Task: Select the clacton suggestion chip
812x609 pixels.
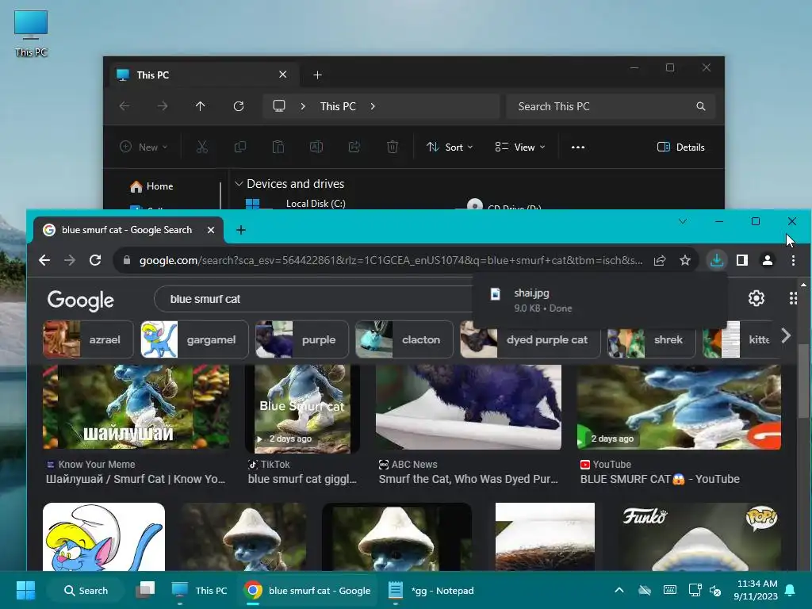Action: point(404,339)
